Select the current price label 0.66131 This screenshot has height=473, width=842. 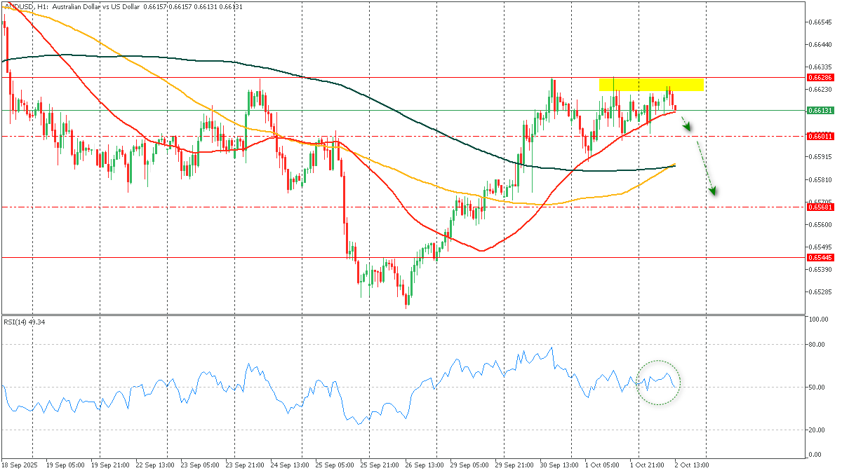pos(820,111)
